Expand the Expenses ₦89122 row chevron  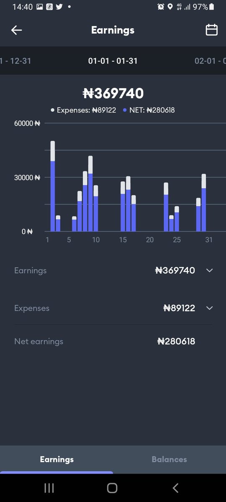click(210, 308)
